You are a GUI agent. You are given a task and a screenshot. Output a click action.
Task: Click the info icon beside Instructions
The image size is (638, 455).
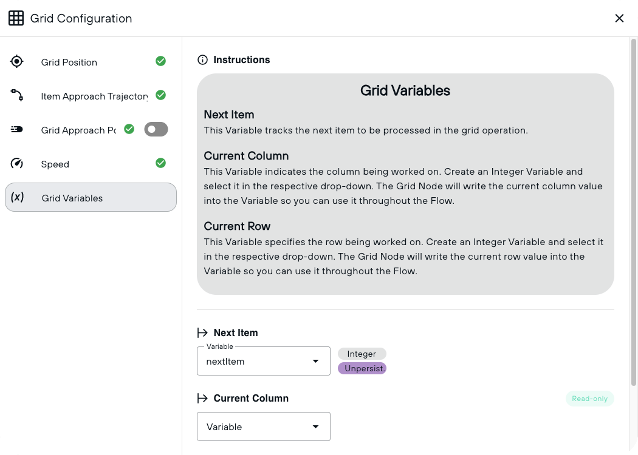click(x=202, y=60)
